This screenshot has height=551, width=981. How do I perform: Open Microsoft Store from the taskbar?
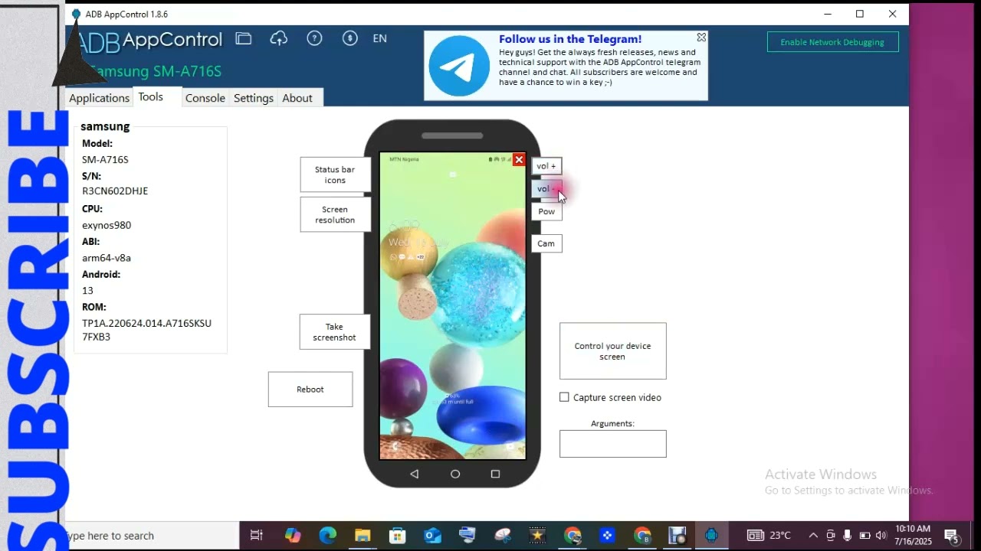(x=398, y=536)
